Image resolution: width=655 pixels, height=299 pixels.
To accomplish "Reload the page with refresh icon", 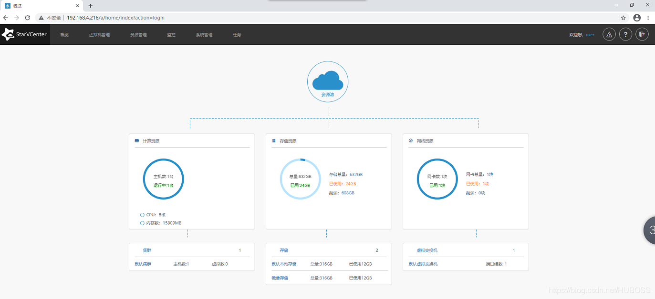I will coord(28,18).
